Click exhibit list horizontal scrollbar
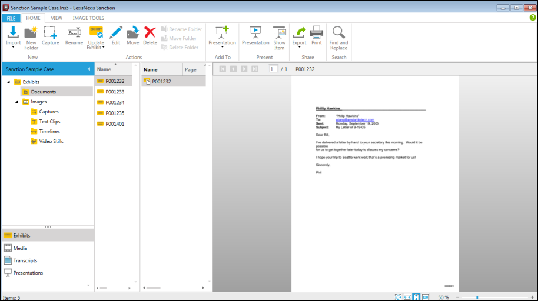The height and width of the screenshot is (301, 538). [x=103, y=288]
